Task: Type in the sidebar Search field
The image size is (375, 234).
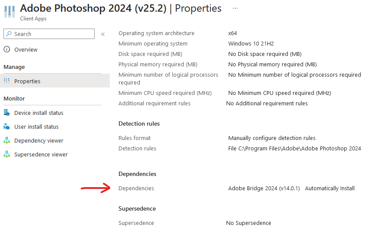Action: pos(52,34)
